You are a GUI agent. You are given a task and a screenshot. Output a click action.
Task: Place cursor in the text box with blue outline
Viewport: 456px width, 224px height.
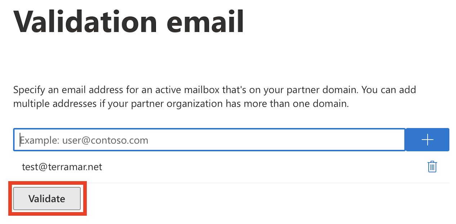pyautogui.click(x=209, y=140)
